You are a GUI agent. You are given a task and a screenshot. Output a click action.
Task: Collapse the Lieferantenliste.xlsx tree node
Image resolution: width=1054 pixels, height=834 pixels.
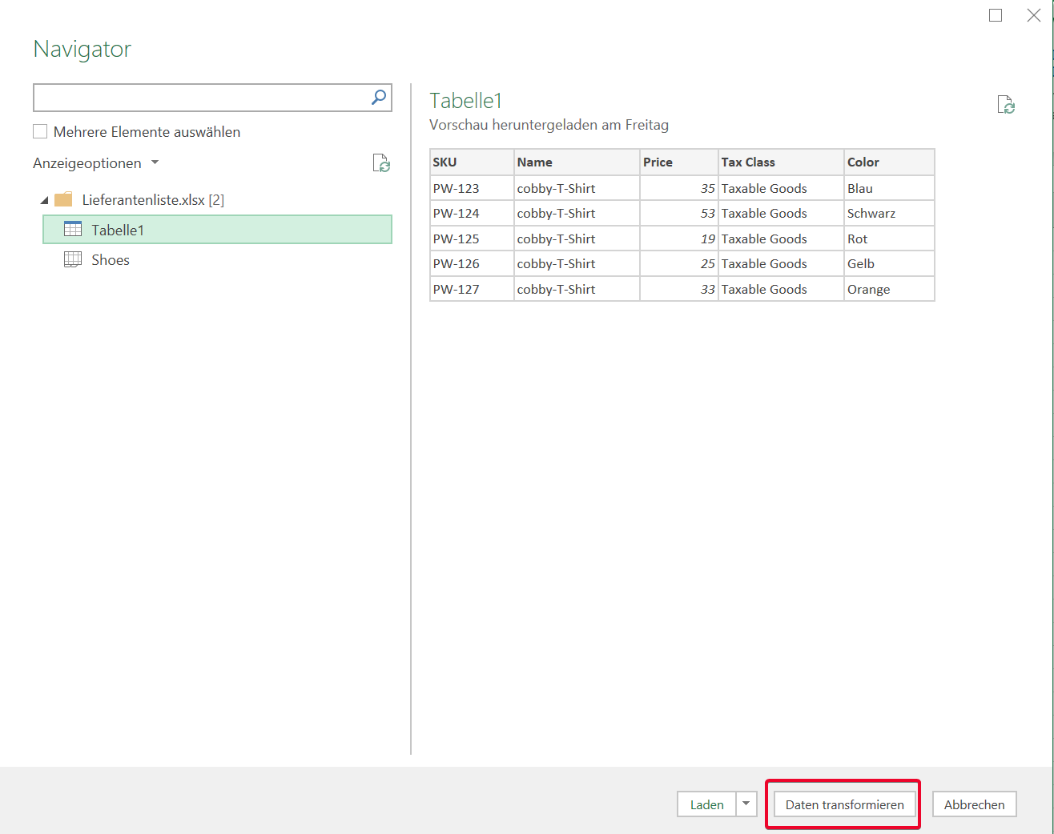(44, 200)
